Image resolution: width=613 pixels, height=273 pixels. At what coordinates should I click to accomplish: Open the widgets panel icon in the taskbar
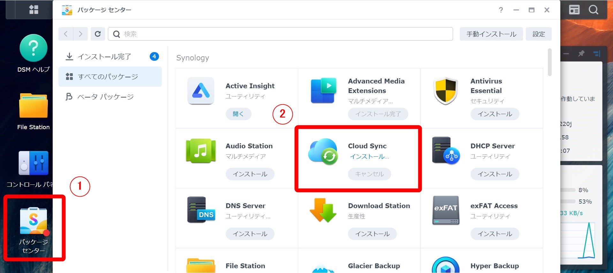(x=574, y=10)
